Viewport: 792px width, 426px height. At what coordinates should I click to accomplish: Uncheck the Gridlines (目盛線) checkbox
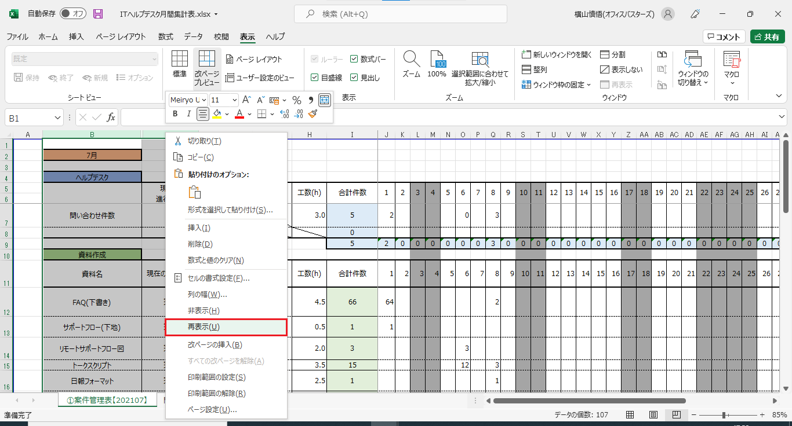pos(314,78)
